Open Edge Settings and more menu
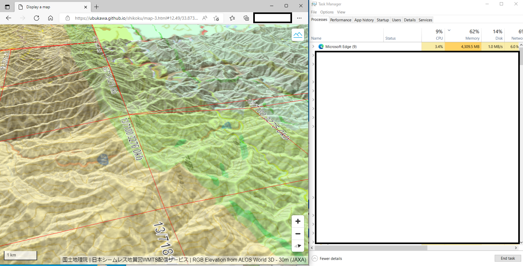The image size is (523, 266). tap(299, 18)
